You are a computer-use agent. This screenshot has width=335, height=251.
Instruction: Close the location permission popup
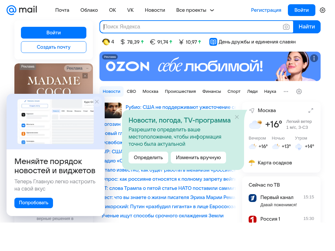(237, 117)
